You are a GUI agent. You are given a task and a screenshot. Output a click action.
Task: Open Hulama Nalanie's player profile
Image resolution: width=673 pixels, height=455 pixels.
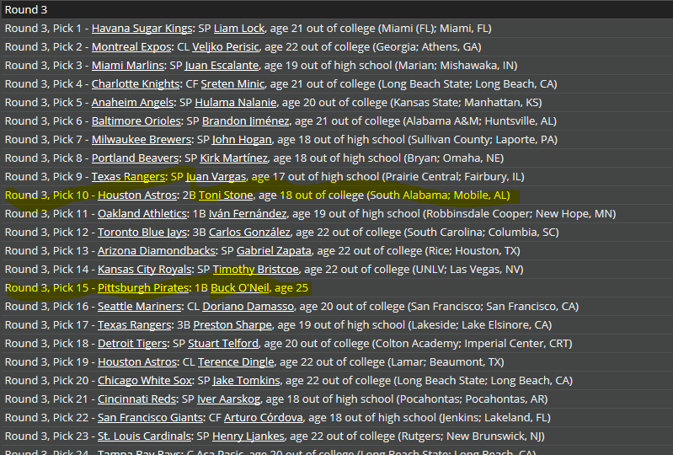236,102
